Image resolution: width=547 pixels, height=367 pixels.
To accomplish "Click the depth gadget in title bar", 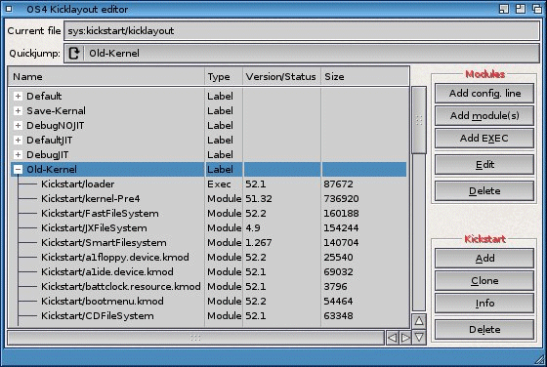I will pyautogui.click(x=537, y=9).
